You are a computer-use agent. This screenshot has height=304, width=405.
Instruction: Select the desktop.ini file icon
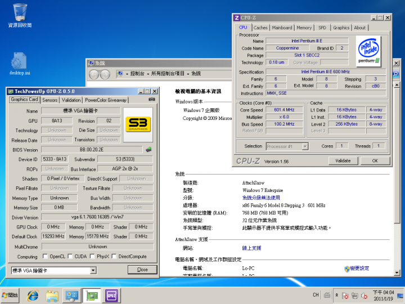click(20, 64)
